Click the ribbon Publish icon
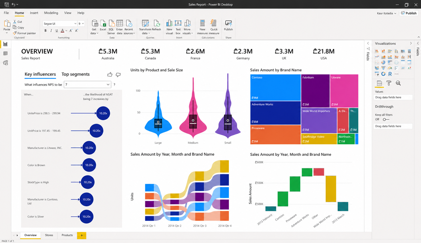Viewport: 421px width, 243px height. (x=228, y=23)
